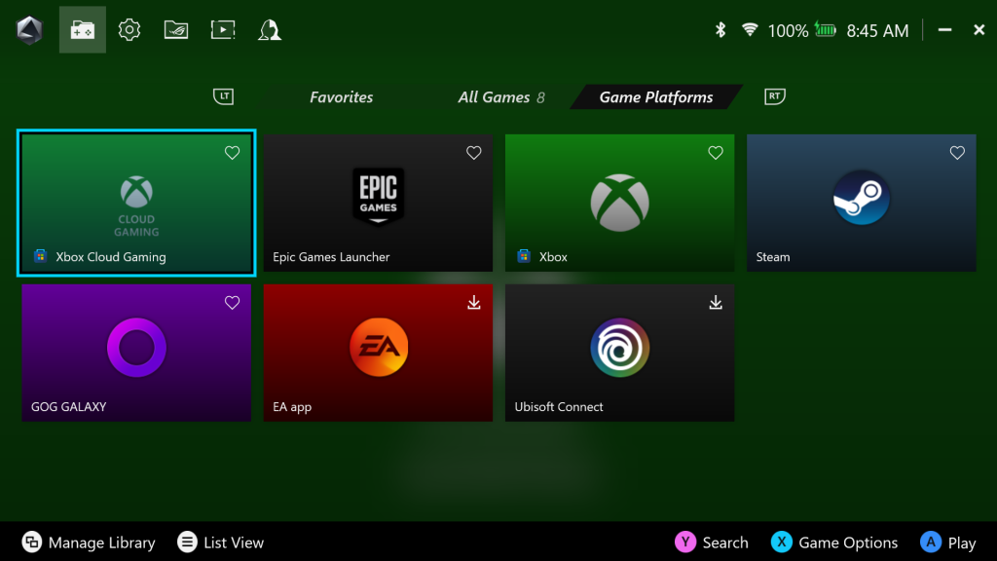997x561 pixels.
Task: Open the ROG folder content icon
Action: (176, 30)
